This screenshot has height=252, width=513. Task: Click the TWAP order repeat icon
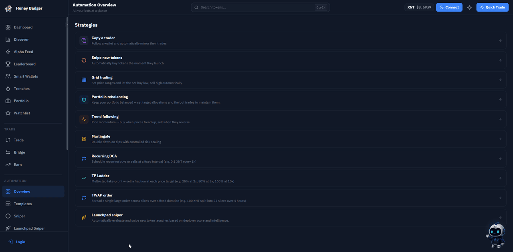coord(84,198)
